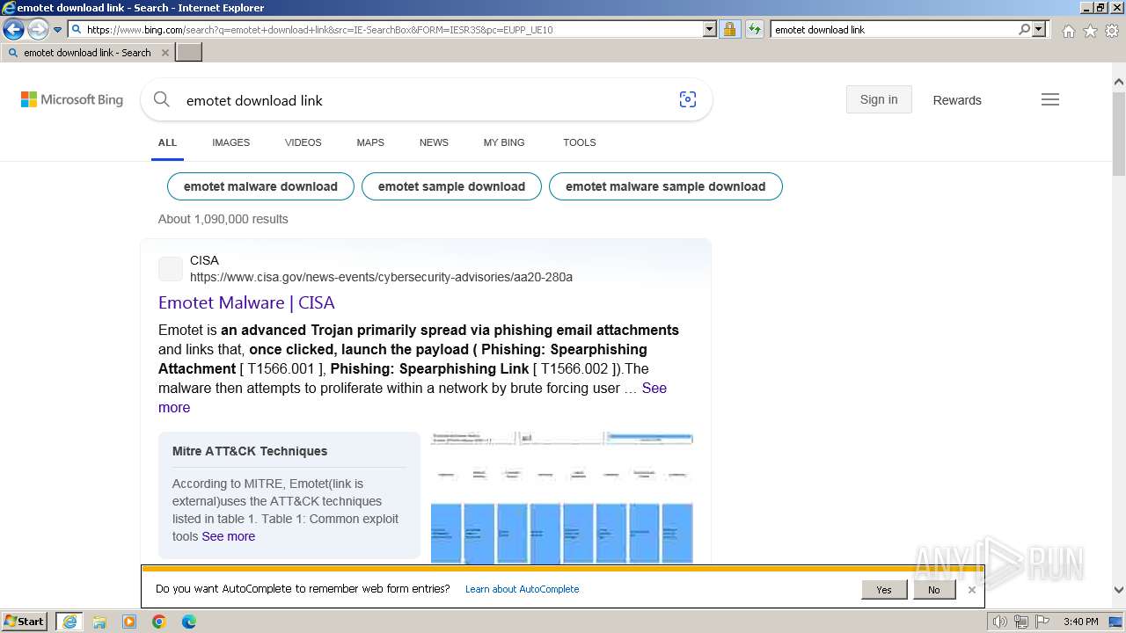The image size is (1126, 633).
Task: Dismiss the AutoComplete notification bar
Action: 971,590
